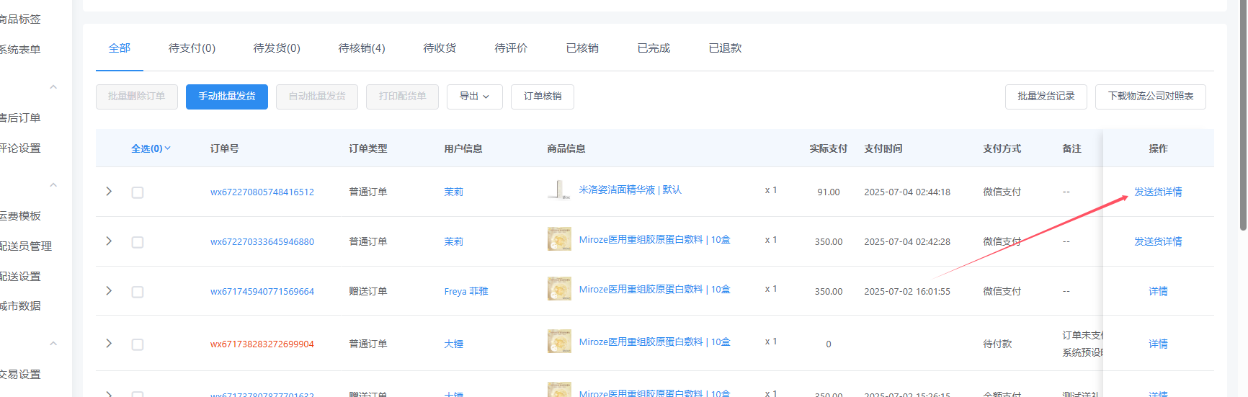Check the box for order wx671738283272699904
The height and width of the screenshot is (397, 1248).
138,344
